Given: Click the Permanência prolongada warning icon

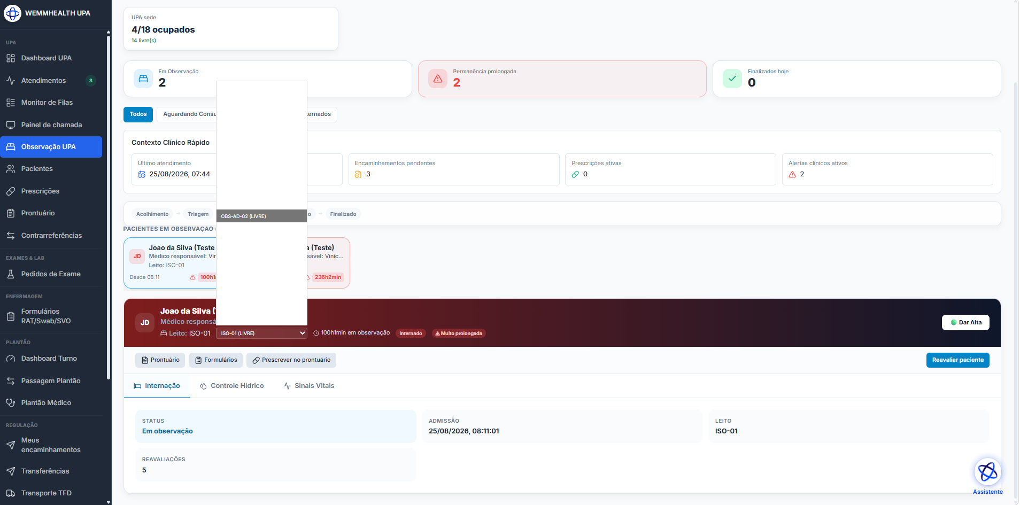Looking at the screenshot, I should (438, 79).
